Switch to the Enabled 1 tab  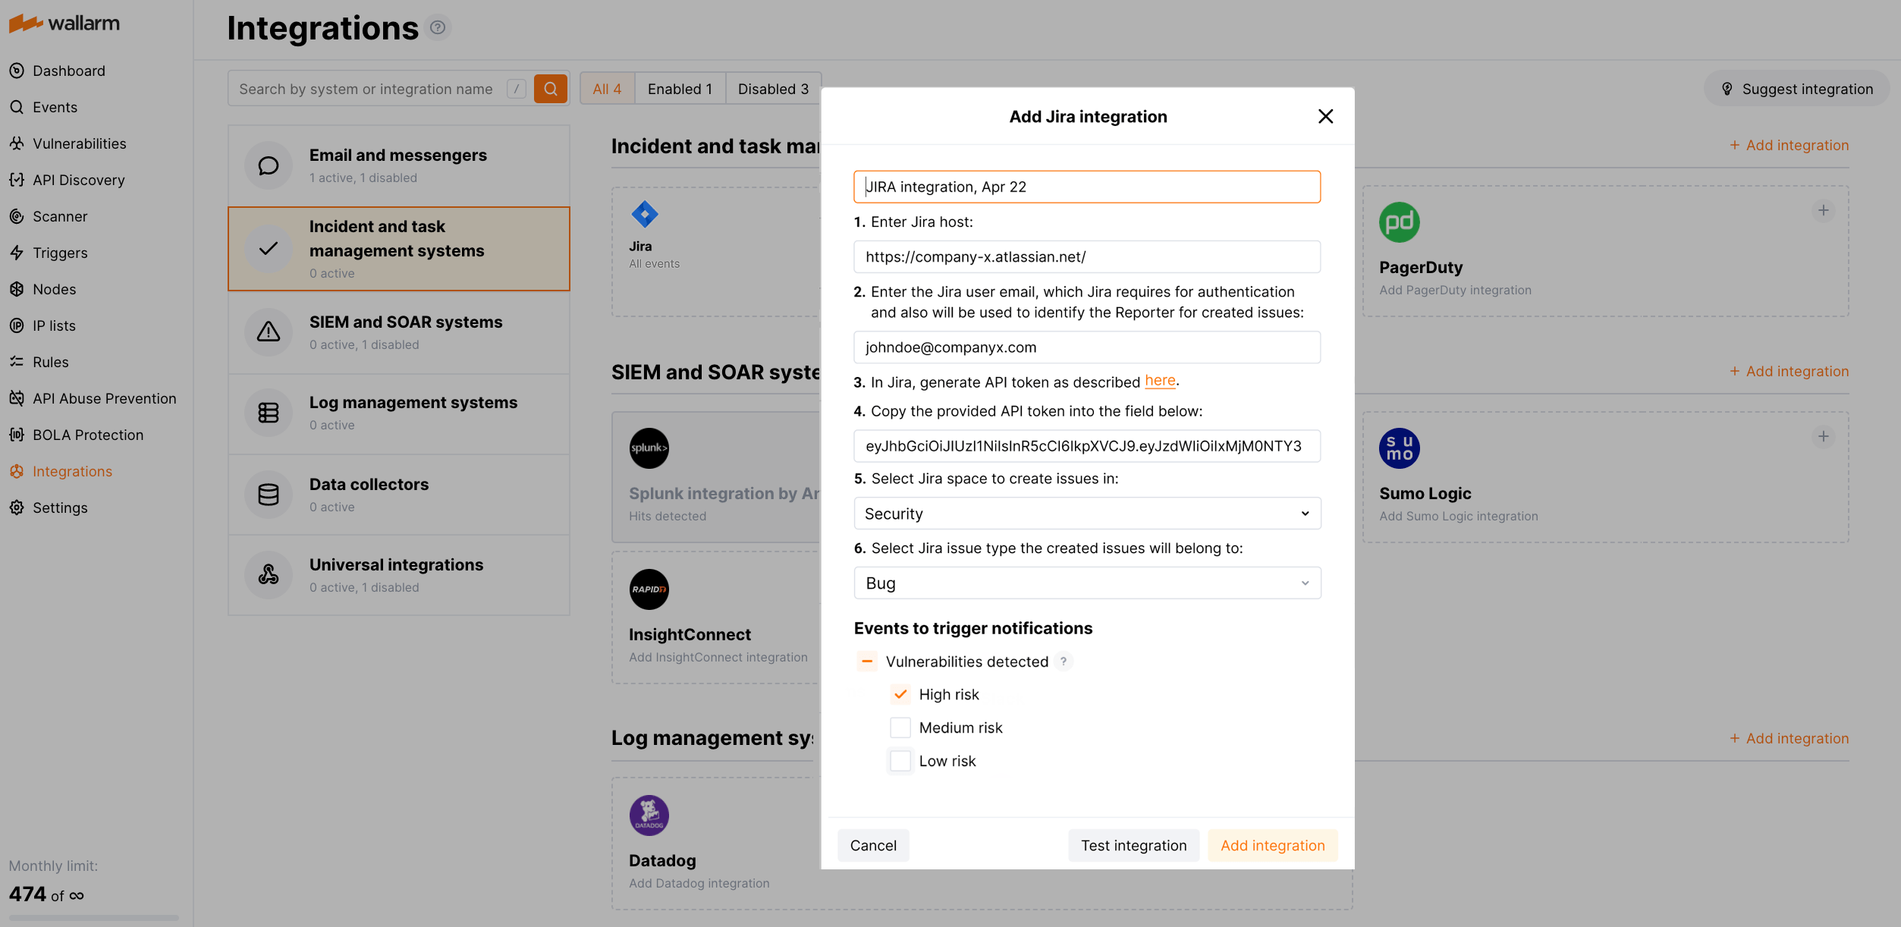click(x=680, y=89)
